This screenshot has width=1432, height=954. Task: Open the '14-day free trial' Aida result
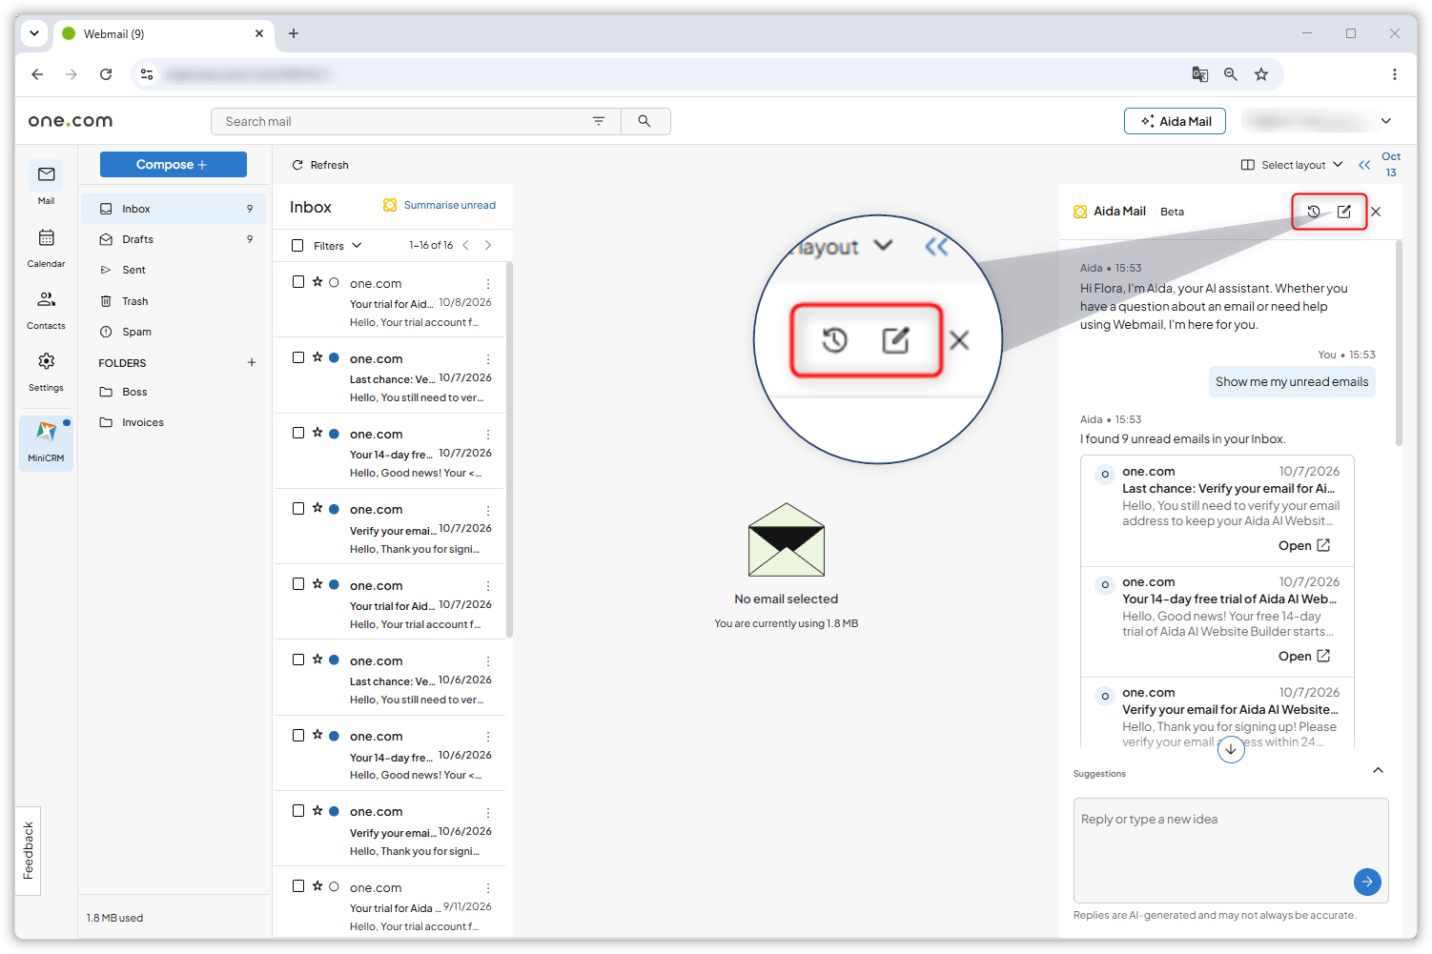coord(1303,657)
